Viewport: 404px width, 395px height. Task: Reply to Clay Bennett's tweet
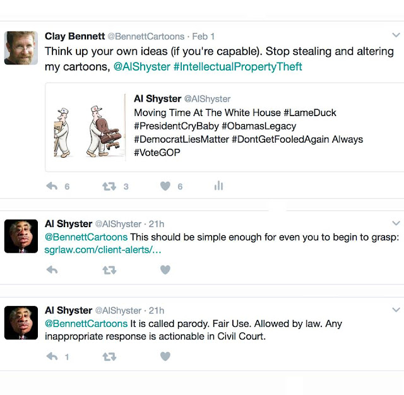[52, 186]
